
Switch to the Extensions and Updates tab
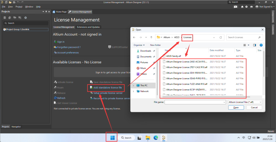pyautogui.click(x=88, y=27)
